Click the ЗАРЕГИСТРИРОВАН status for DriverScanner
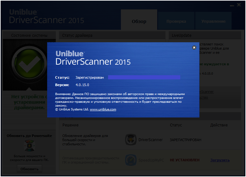Viewport: 246px width, 177px height. [185, 140]
